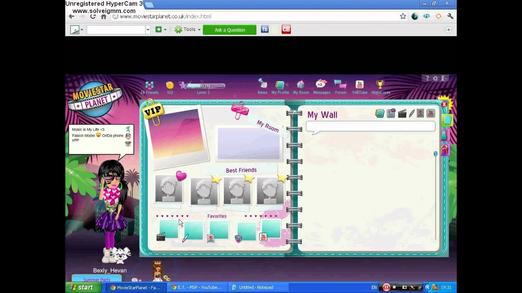522x293 pixels.
Task: Click the taskbar clock showing 19:31
Action: (x=446, y=287)
